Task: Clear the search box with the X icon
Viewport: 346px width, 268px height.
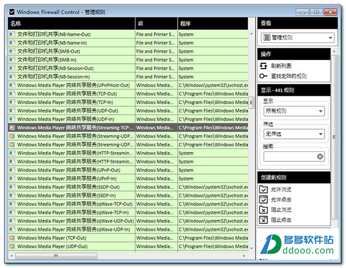Action: tap(320, 157)
